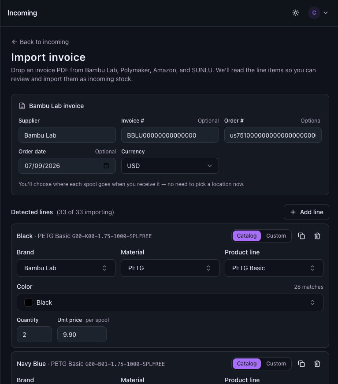Open the Brand dropdown showing Bambu Lab
The width and height of the screenshot is (338, 384).
coord(66,268)
